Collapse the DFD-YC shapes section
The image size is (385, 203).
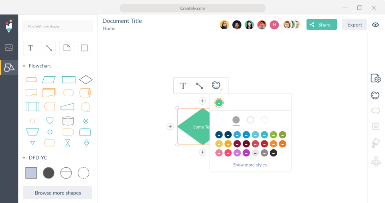[24, 158]
